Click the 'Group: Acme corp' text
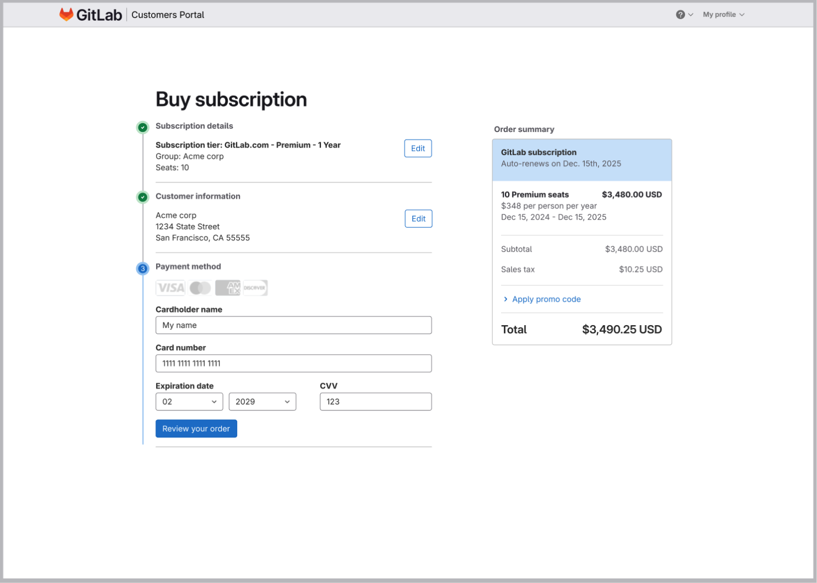The image size is (817, 583). pyautogui.click(x=189, y=156)
